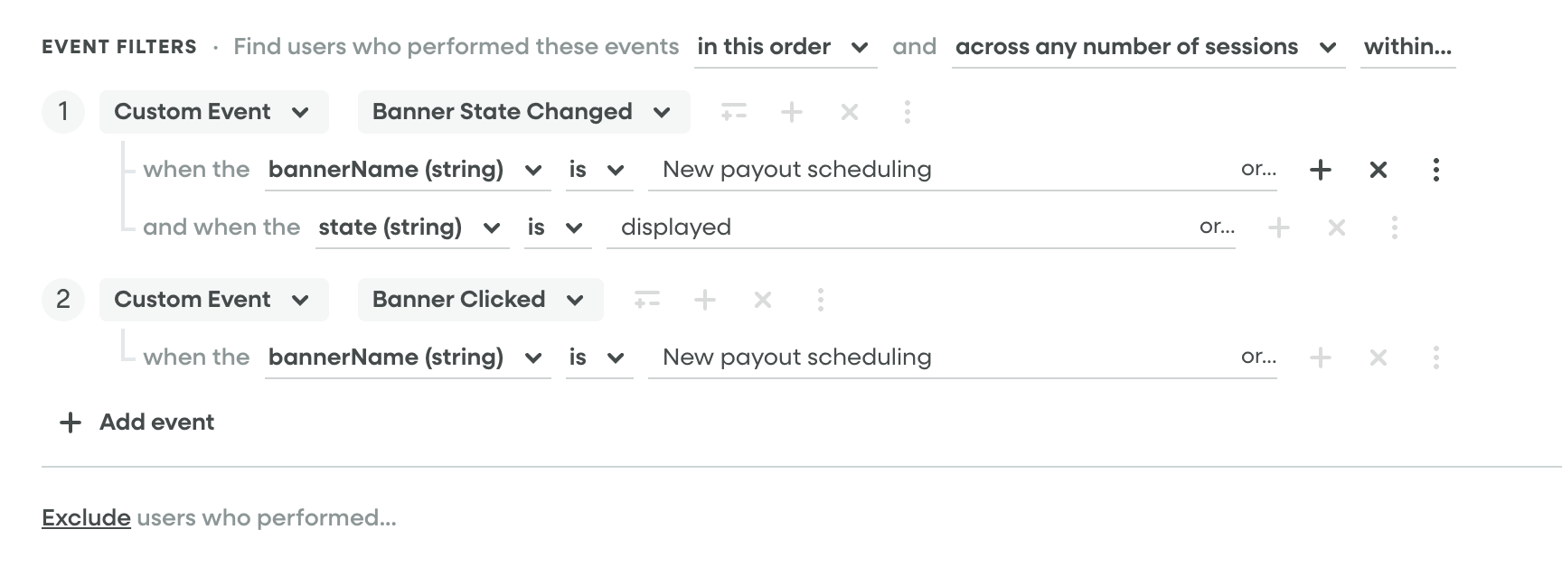The height and width of the screenshot is (576, 1562).
Task: Open the three-dot menu for event 2
Action: [821, 300]
